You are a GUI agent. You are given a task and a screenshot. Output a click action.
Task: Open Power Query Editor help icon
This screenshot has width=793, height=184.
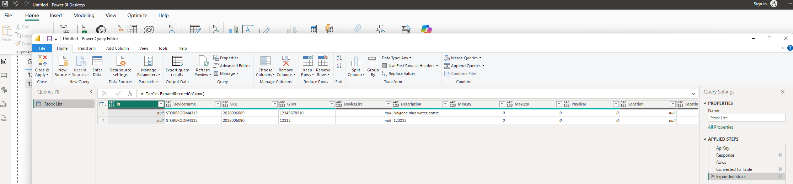pyautogui.click(x=790, y=48)
